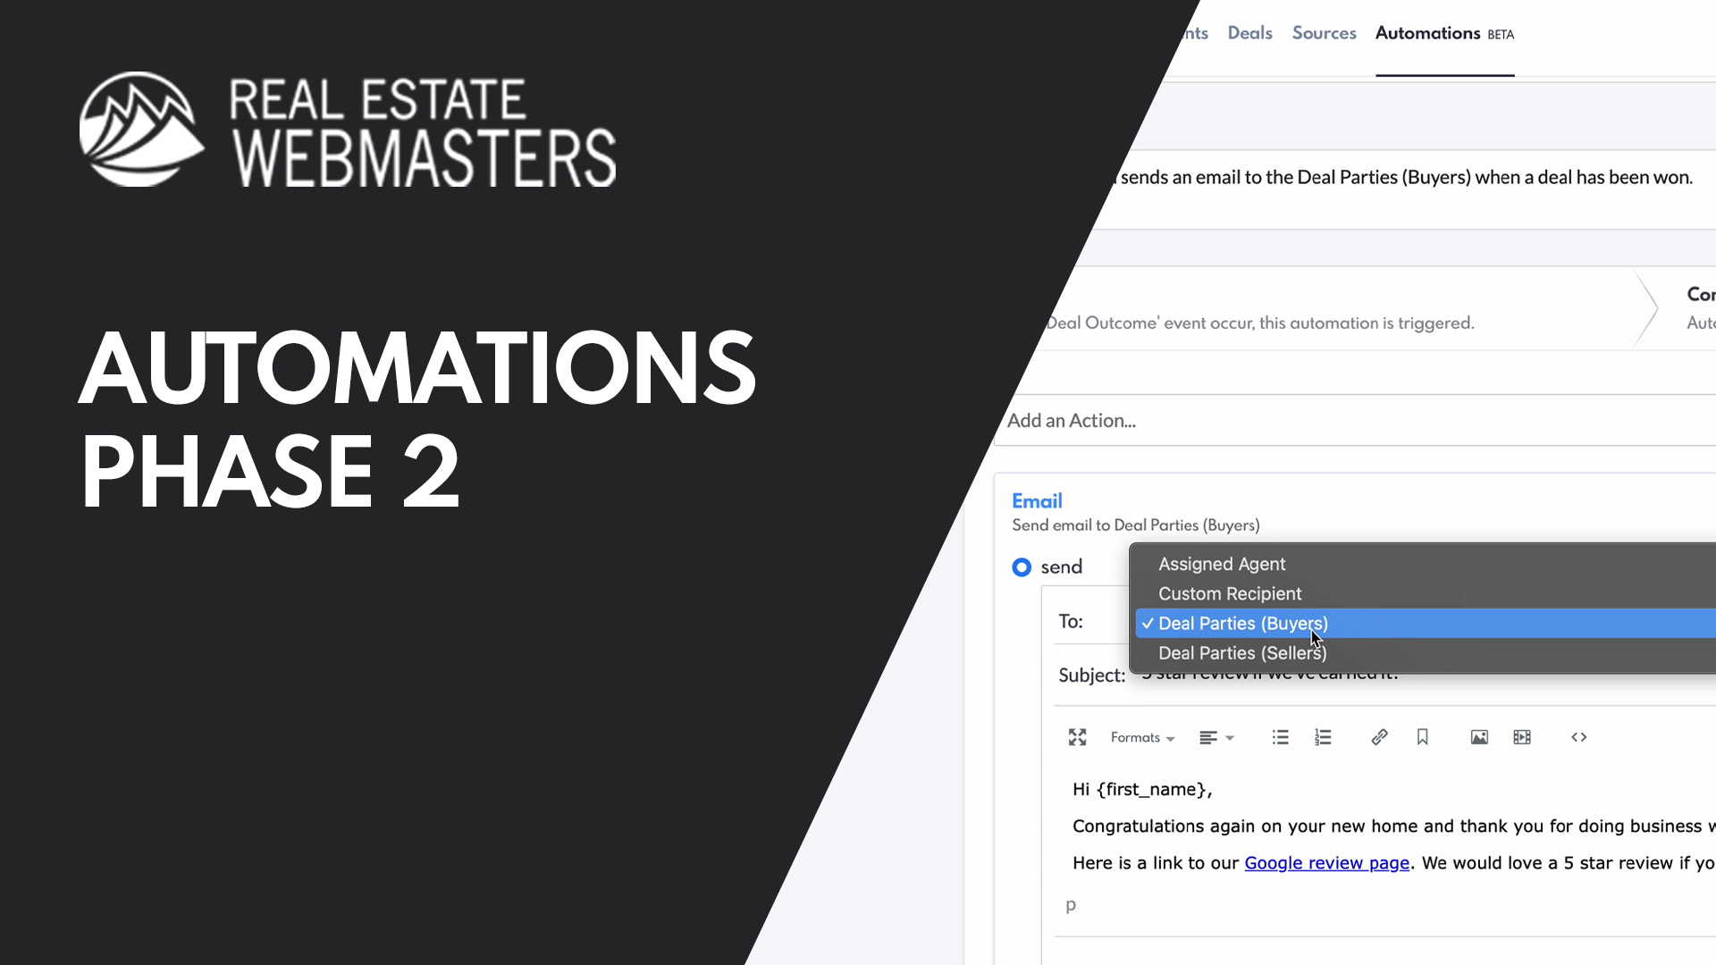Image resolution: width=1716 pixels, height=965 pixels.
Task: Click the insert media video icon
Action: click(x=1522, y=737)
